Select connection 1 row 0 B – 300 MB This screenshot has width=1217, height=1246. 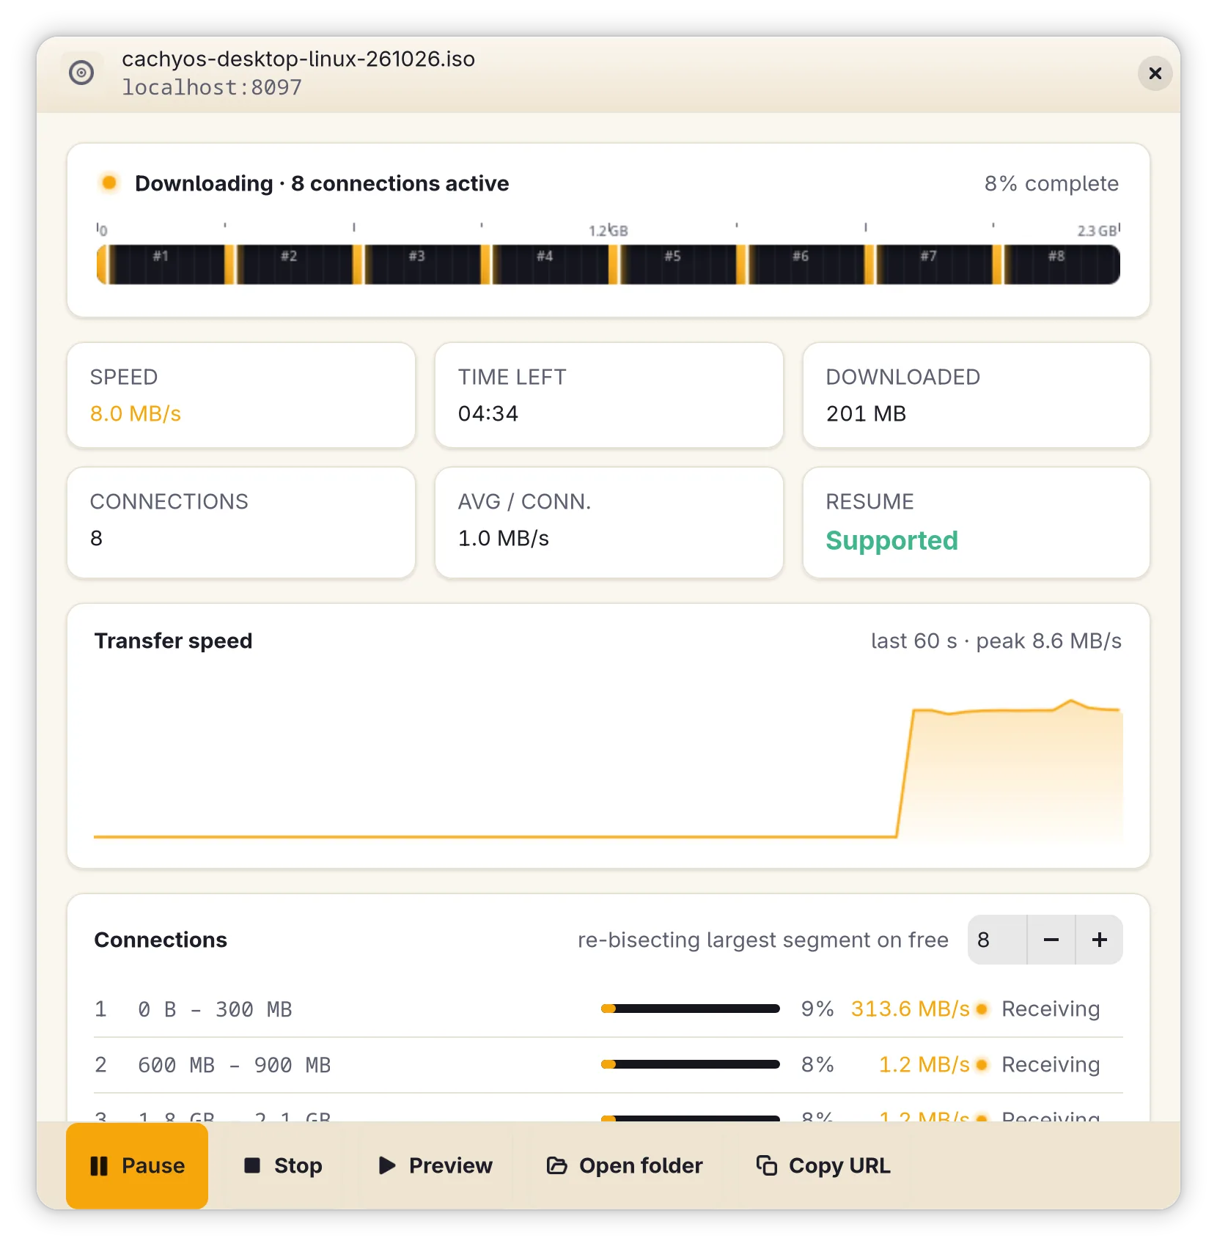pyautogui.click(x=608, y=1009)
